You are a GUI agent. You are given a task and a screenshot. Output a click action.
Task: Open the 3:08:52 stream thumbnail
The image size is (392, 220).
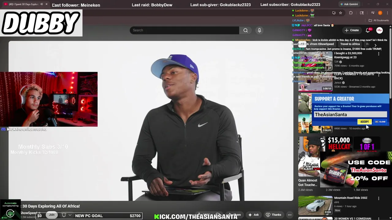(x=315, y=82)
